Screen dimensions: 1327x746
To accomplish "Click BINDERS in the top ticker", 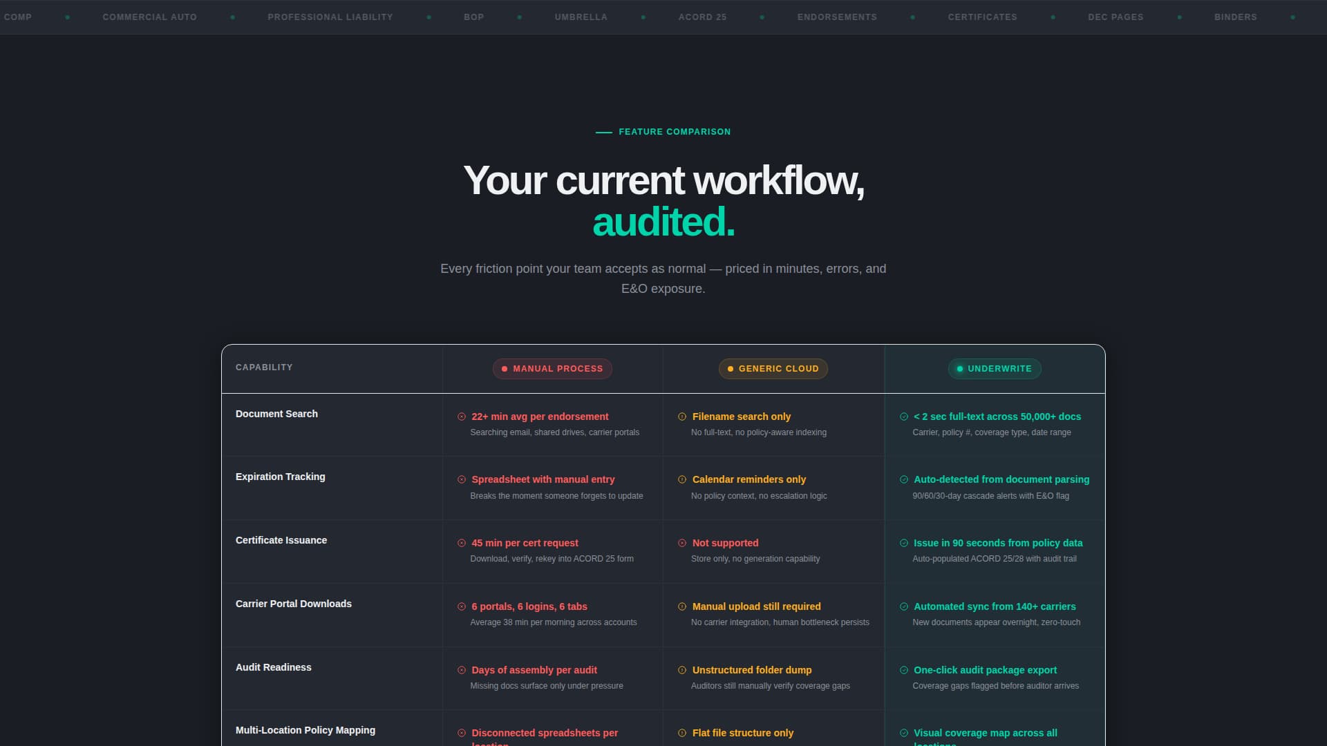I will [x=1236, y=17].
